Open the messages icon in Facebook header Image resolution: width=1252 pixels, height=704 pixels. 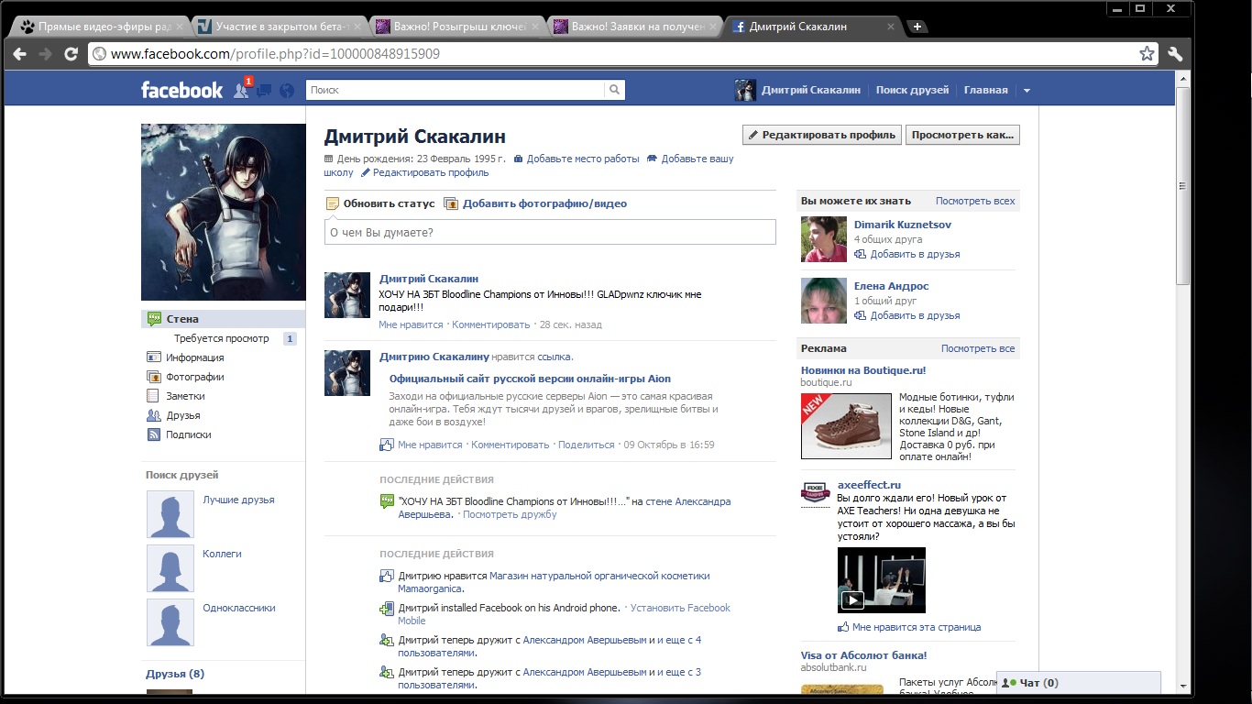(264, 90)
